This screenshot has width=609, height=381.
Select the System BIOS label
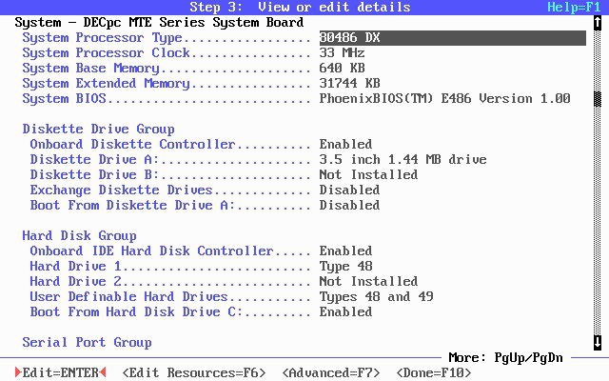point(64,98)
